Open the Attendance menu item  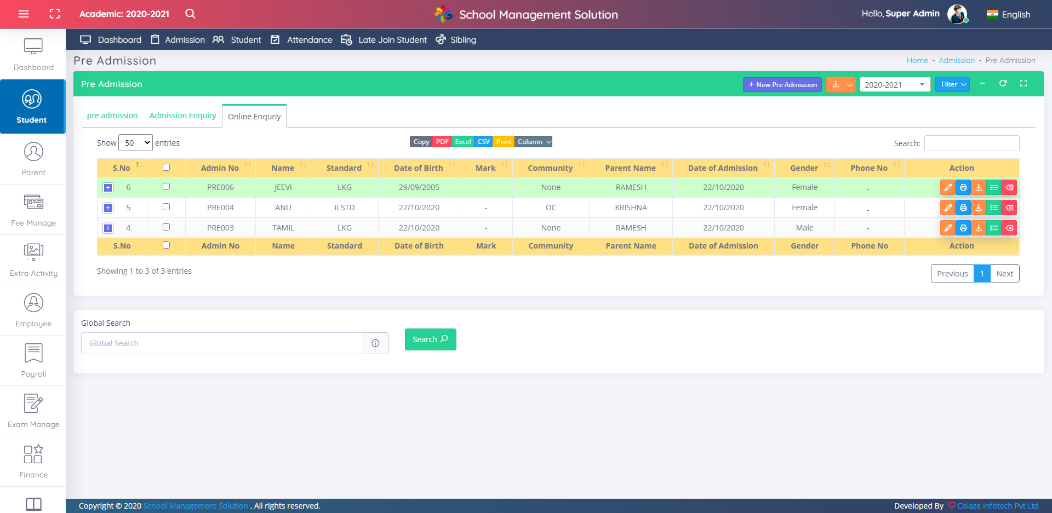tap(309, 40)
